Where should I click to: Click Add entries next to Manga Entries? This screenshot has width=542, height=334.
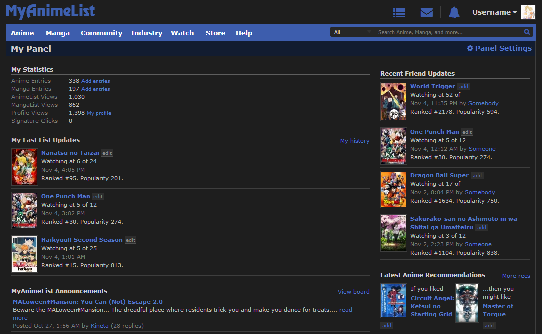(96, 89)
